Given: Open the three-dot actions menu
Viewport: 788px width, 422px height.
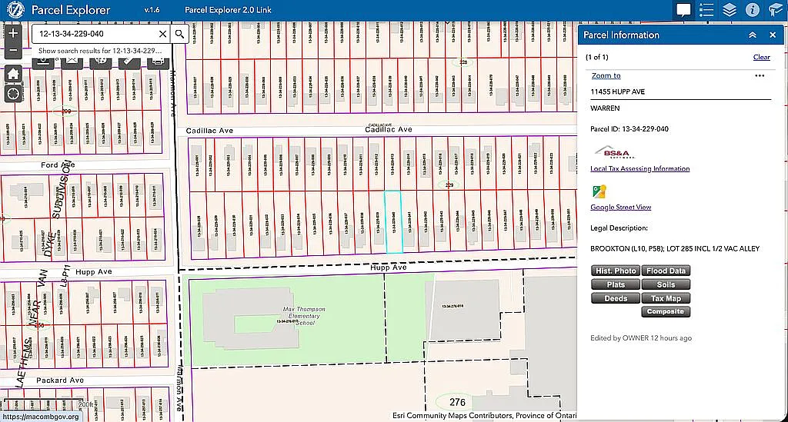Looking at the screenshot, I should [760, 76].
